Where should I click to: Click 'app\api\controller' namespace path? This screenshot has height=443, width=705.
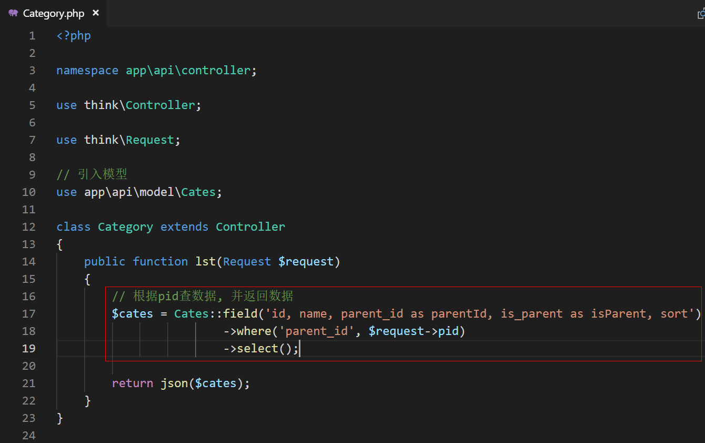pyautogui.click(x=188, y=71)
